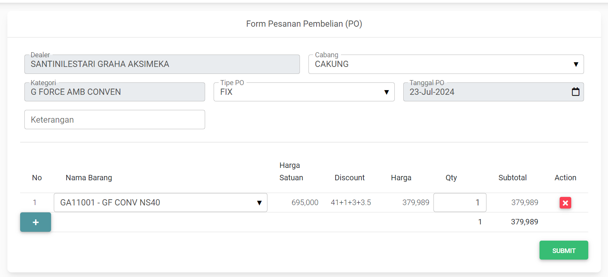Viewport: 608px width, 277px height.
Task: Click the Action column header
Action: tap(565, 178)
